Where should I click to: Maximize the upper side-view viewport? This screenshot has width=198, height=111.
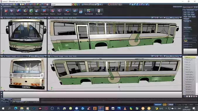point(180,18)
